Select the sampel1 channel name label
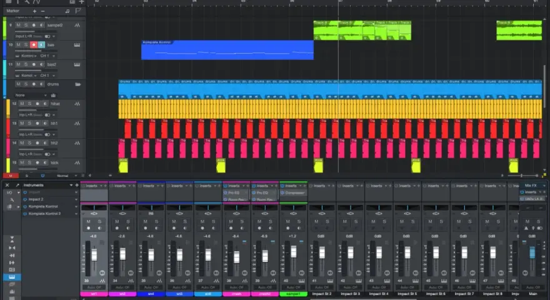This screenshot has width=550, height=300. click(x=293, y=294)
